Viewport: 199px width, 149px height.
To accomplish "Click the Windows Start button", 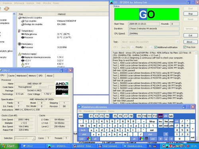I will pyautogui.click(x=9, y=146).
